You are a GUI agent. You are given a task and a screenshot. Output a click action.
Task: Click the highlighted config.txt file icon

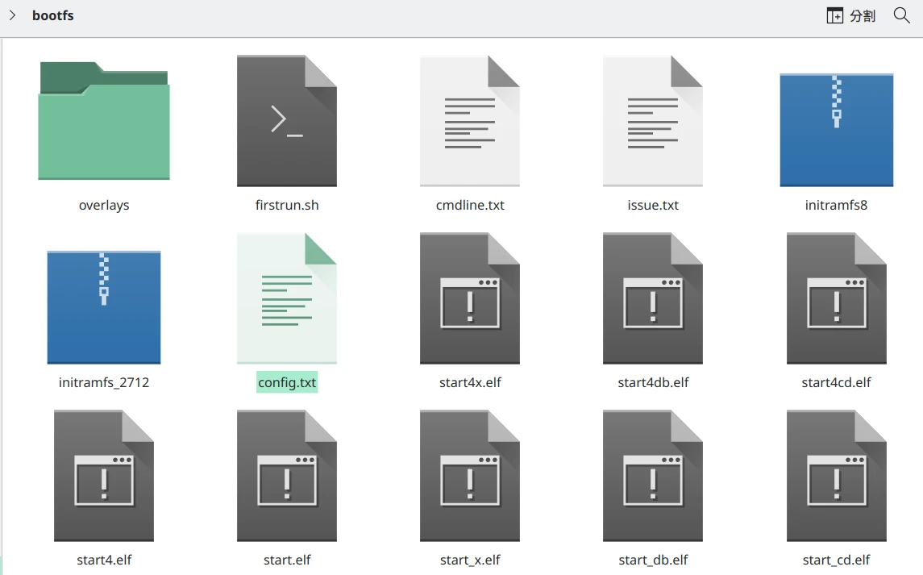click(x=287, y=298)
